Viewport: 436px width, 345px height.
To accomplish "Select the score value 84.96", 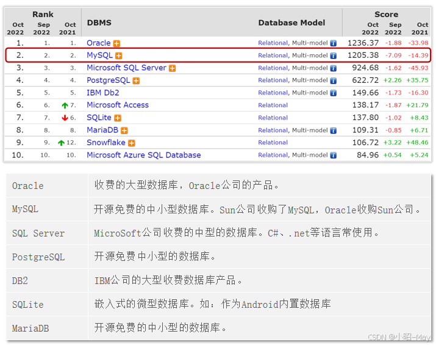I will 368,155.
